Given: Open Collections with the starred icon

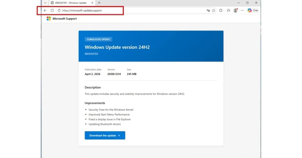Looking at the screenshot, I should tap(229, 10).
